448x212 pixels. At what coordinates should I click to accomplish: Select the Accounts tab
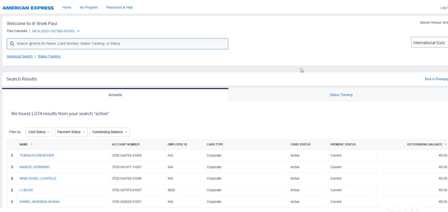click(115, 95)
